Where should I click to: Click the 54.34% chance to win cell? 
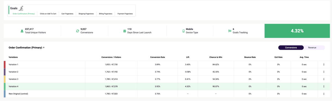216,79
